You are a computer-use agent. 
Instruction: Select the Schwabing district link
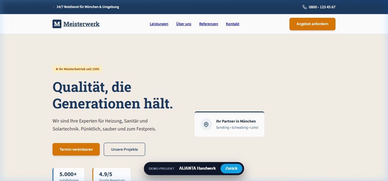click(x=240, y=127)
